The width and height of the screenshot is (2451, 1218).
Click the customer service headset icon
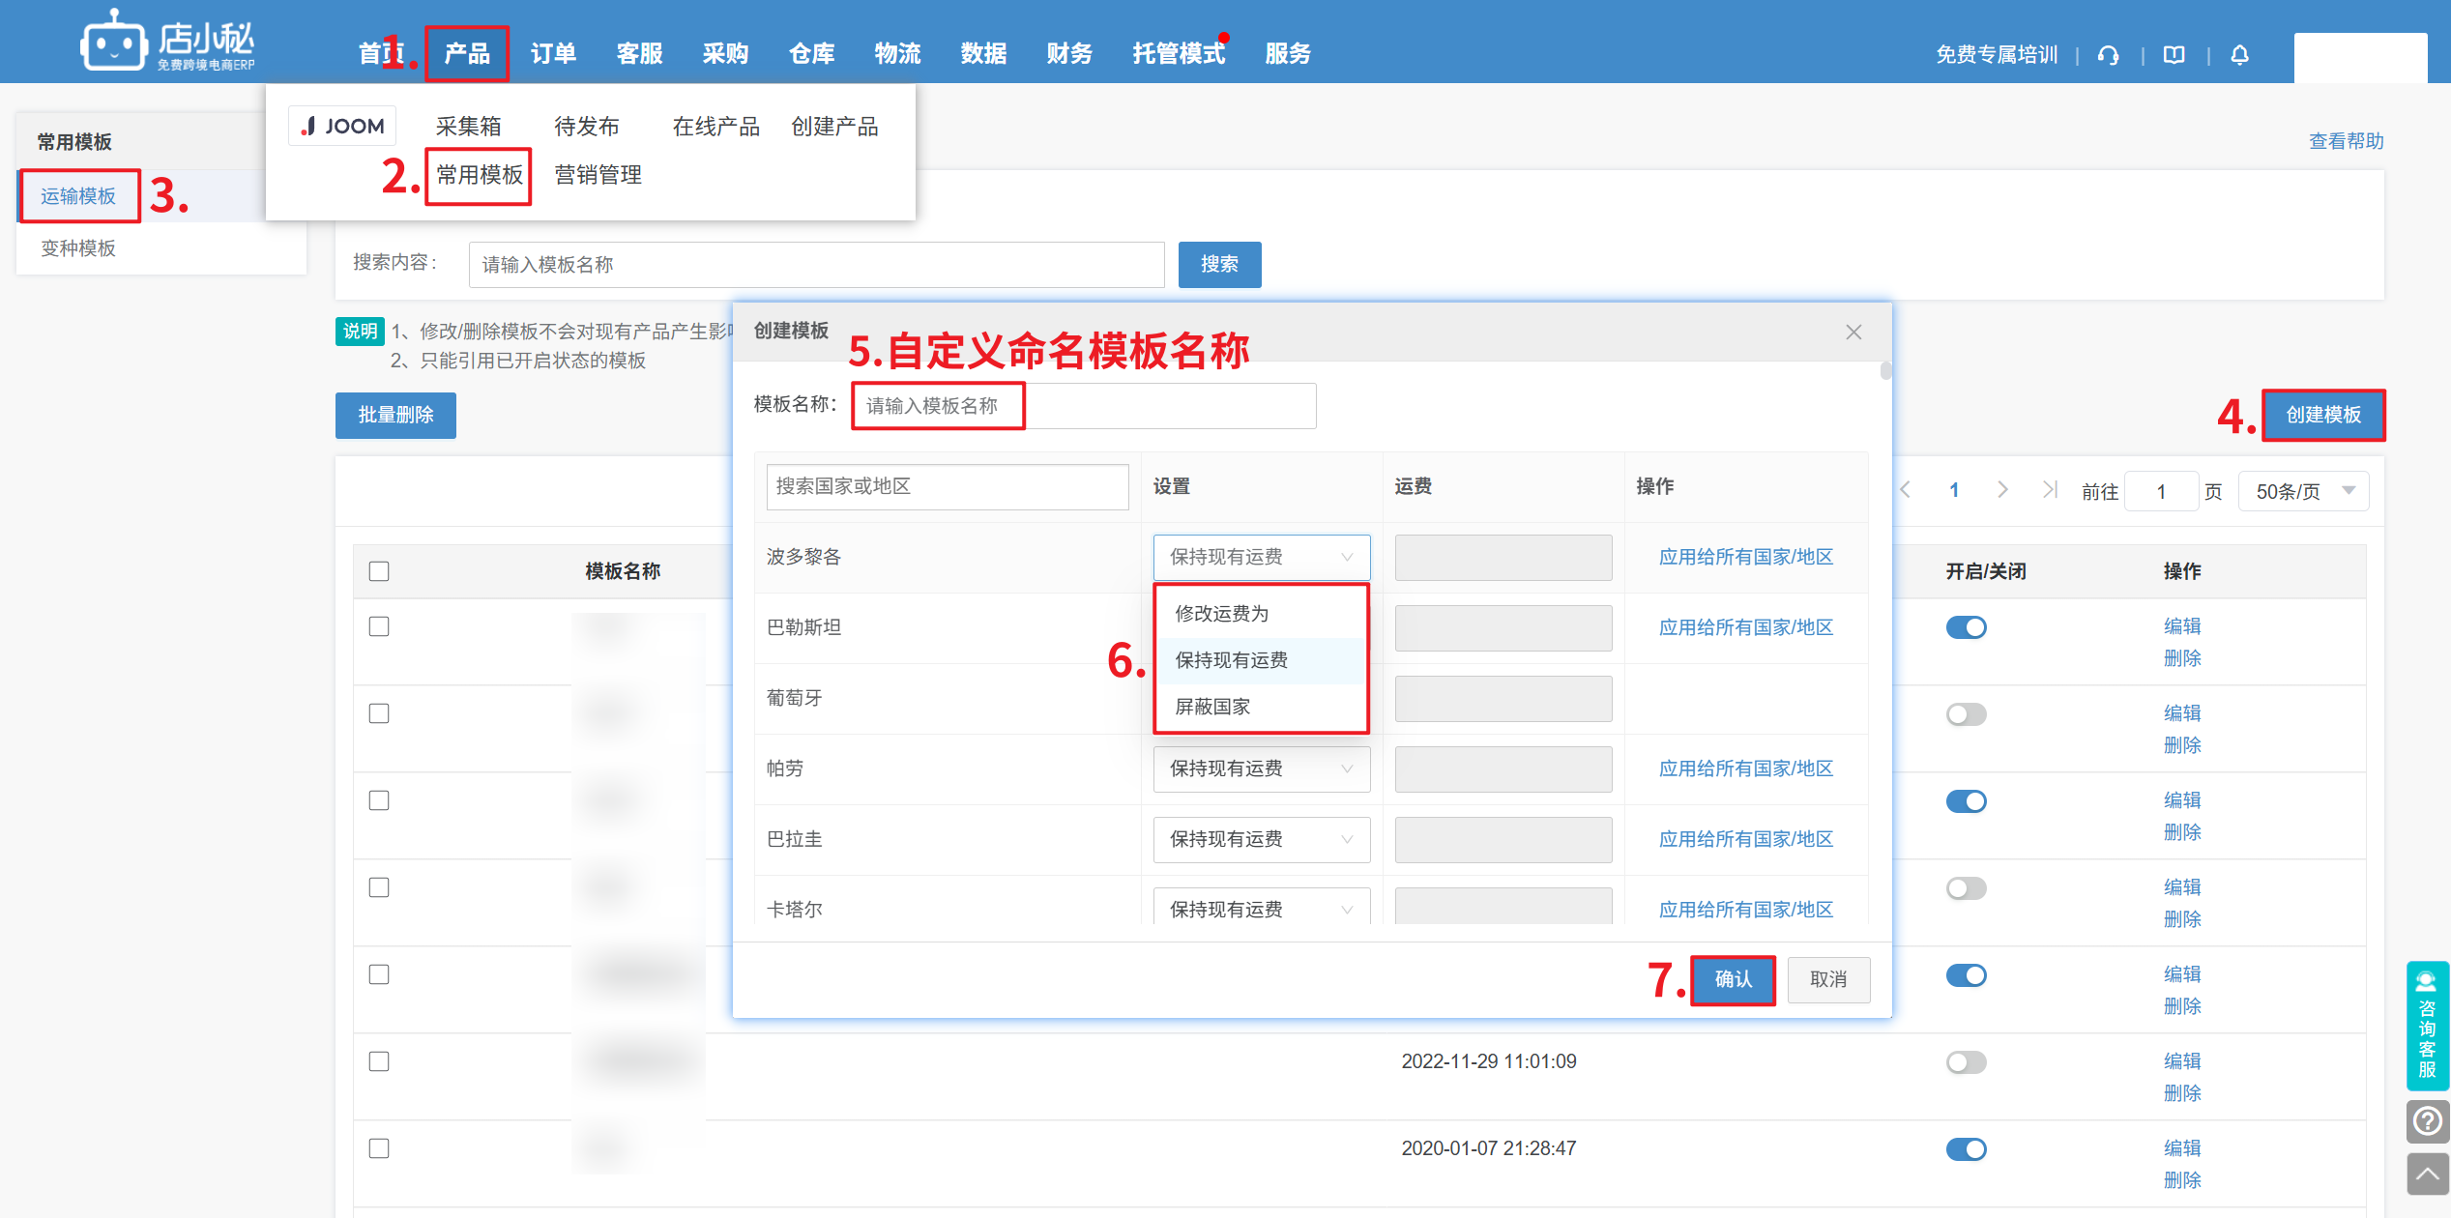pos(2108,55)
